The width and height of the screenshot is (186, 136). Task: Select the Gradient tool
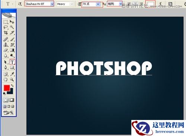coord(12,50)
